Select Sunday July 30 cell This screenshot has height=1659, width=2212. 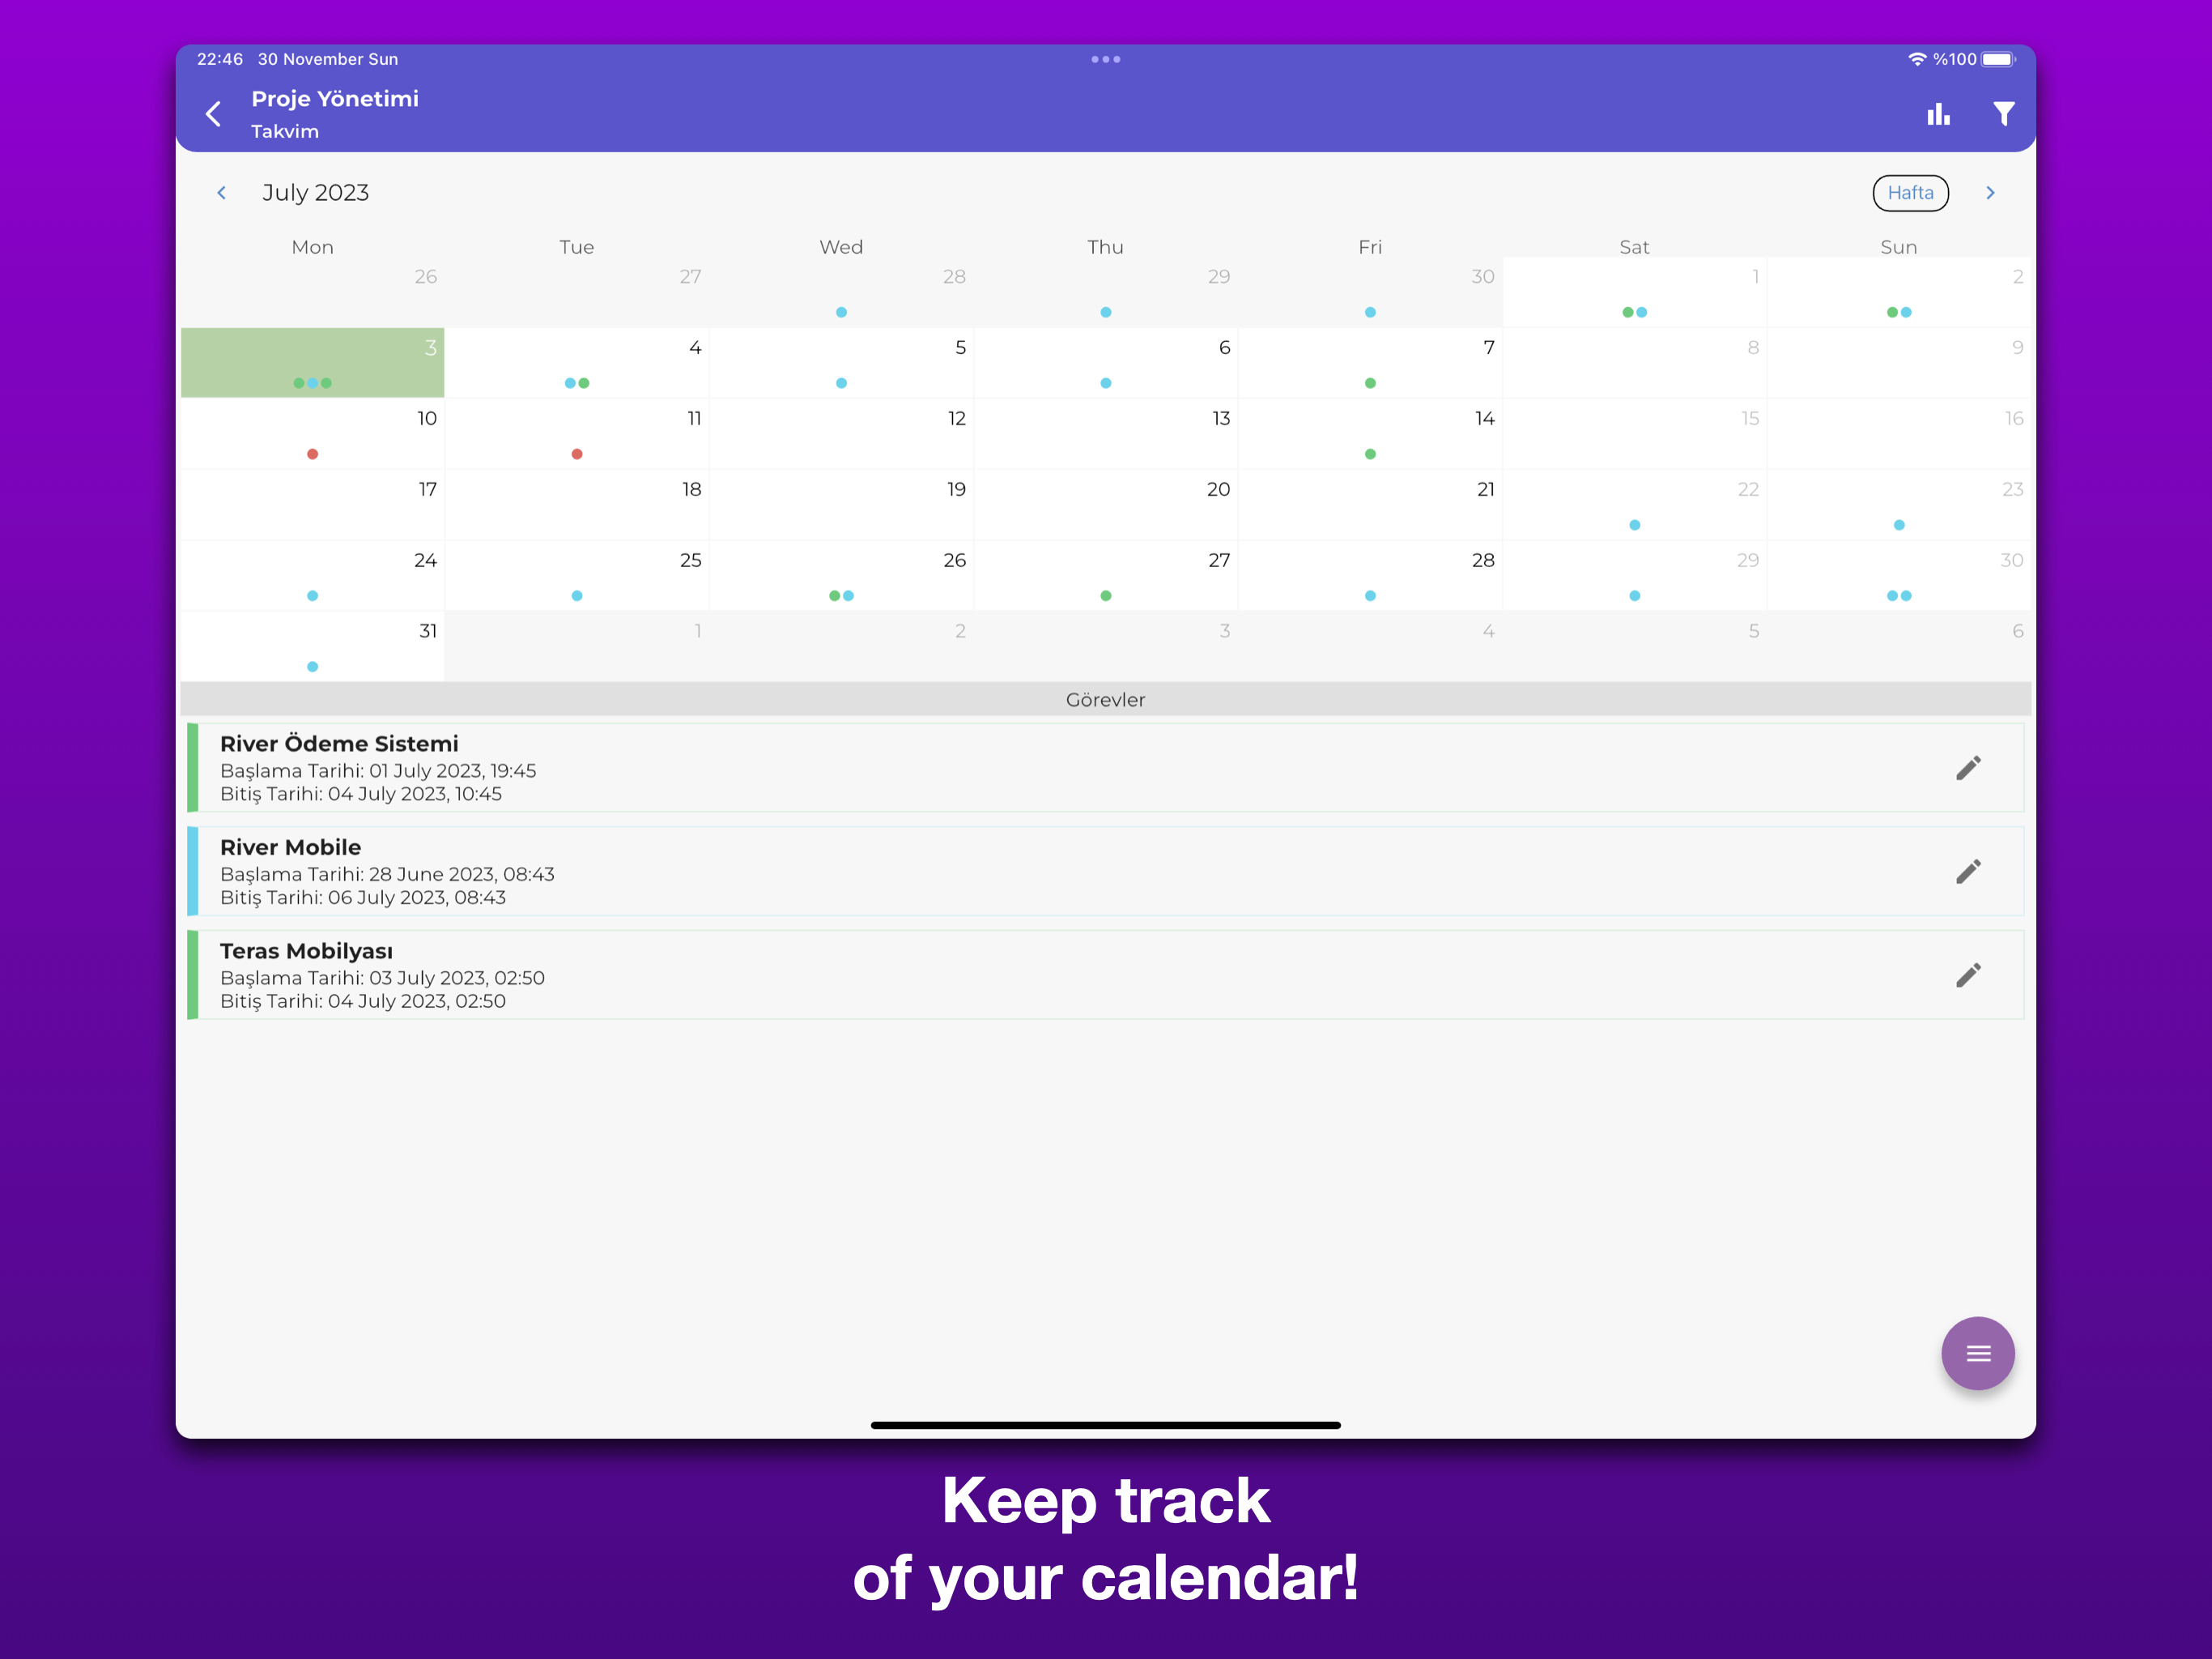tap(1899, 576)
